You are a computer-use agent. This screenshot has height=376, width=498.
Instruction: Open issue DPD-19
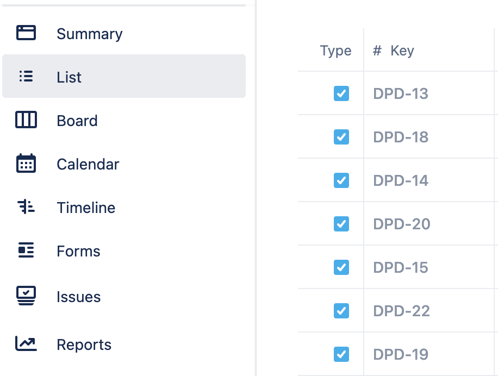(400, 354)
